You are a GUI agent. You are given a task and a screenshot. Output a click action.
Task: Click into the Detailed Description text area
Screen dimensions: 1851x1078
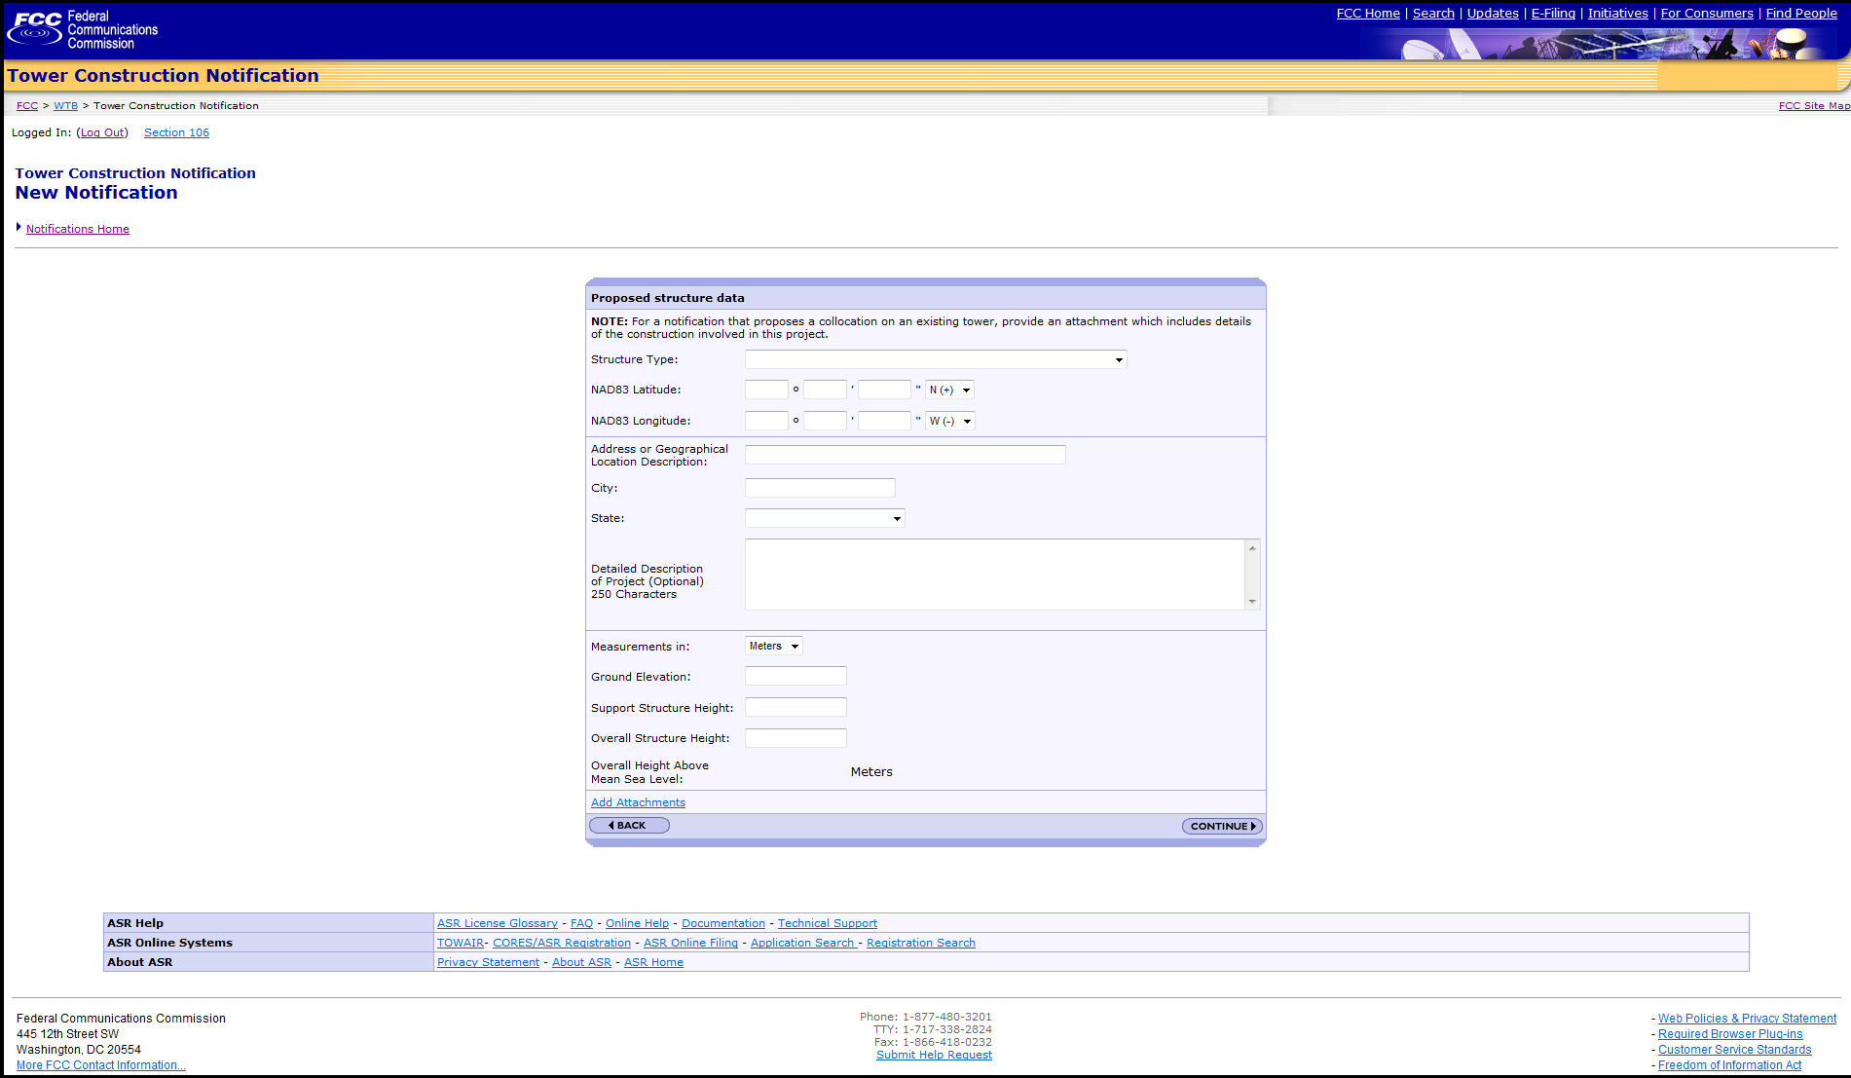pos(995,575)
